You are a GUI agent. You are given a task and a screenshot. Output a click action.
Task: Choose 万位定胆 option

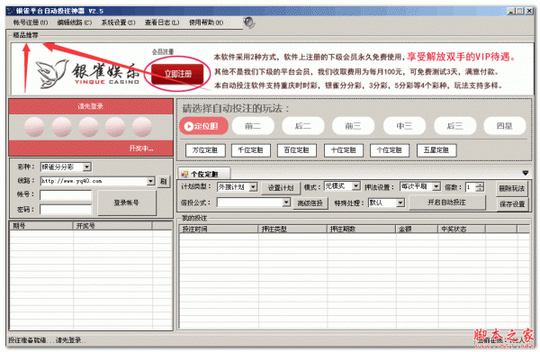tap(205, 150)
